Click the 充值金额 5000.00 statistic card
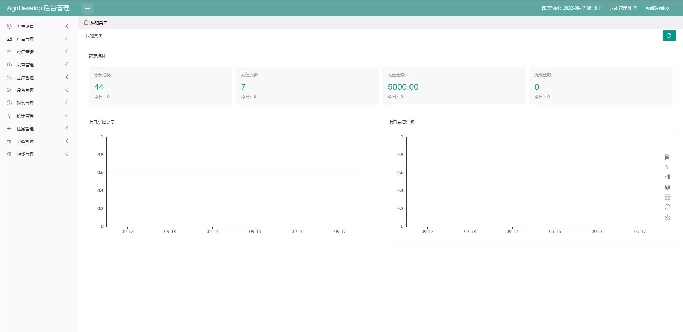The height and width of the screenshot is (332, 683). [x=454, y=86]
